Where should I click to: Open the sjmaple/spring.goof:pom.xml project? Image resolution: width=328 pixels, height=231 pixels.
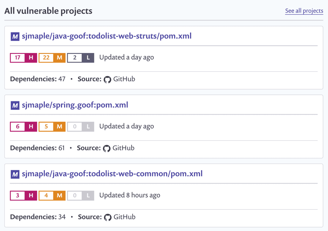[75, 105]
